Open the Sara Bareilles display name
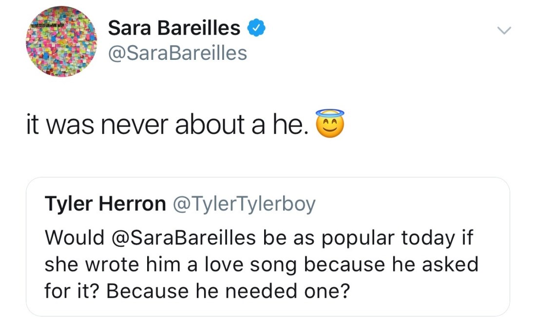Screen dimensions: 536x329 174,29
